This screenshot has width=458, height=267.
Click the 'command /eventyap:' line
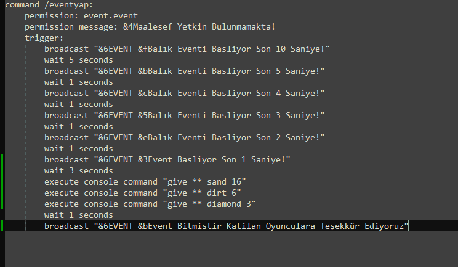(x=49, y=5)
